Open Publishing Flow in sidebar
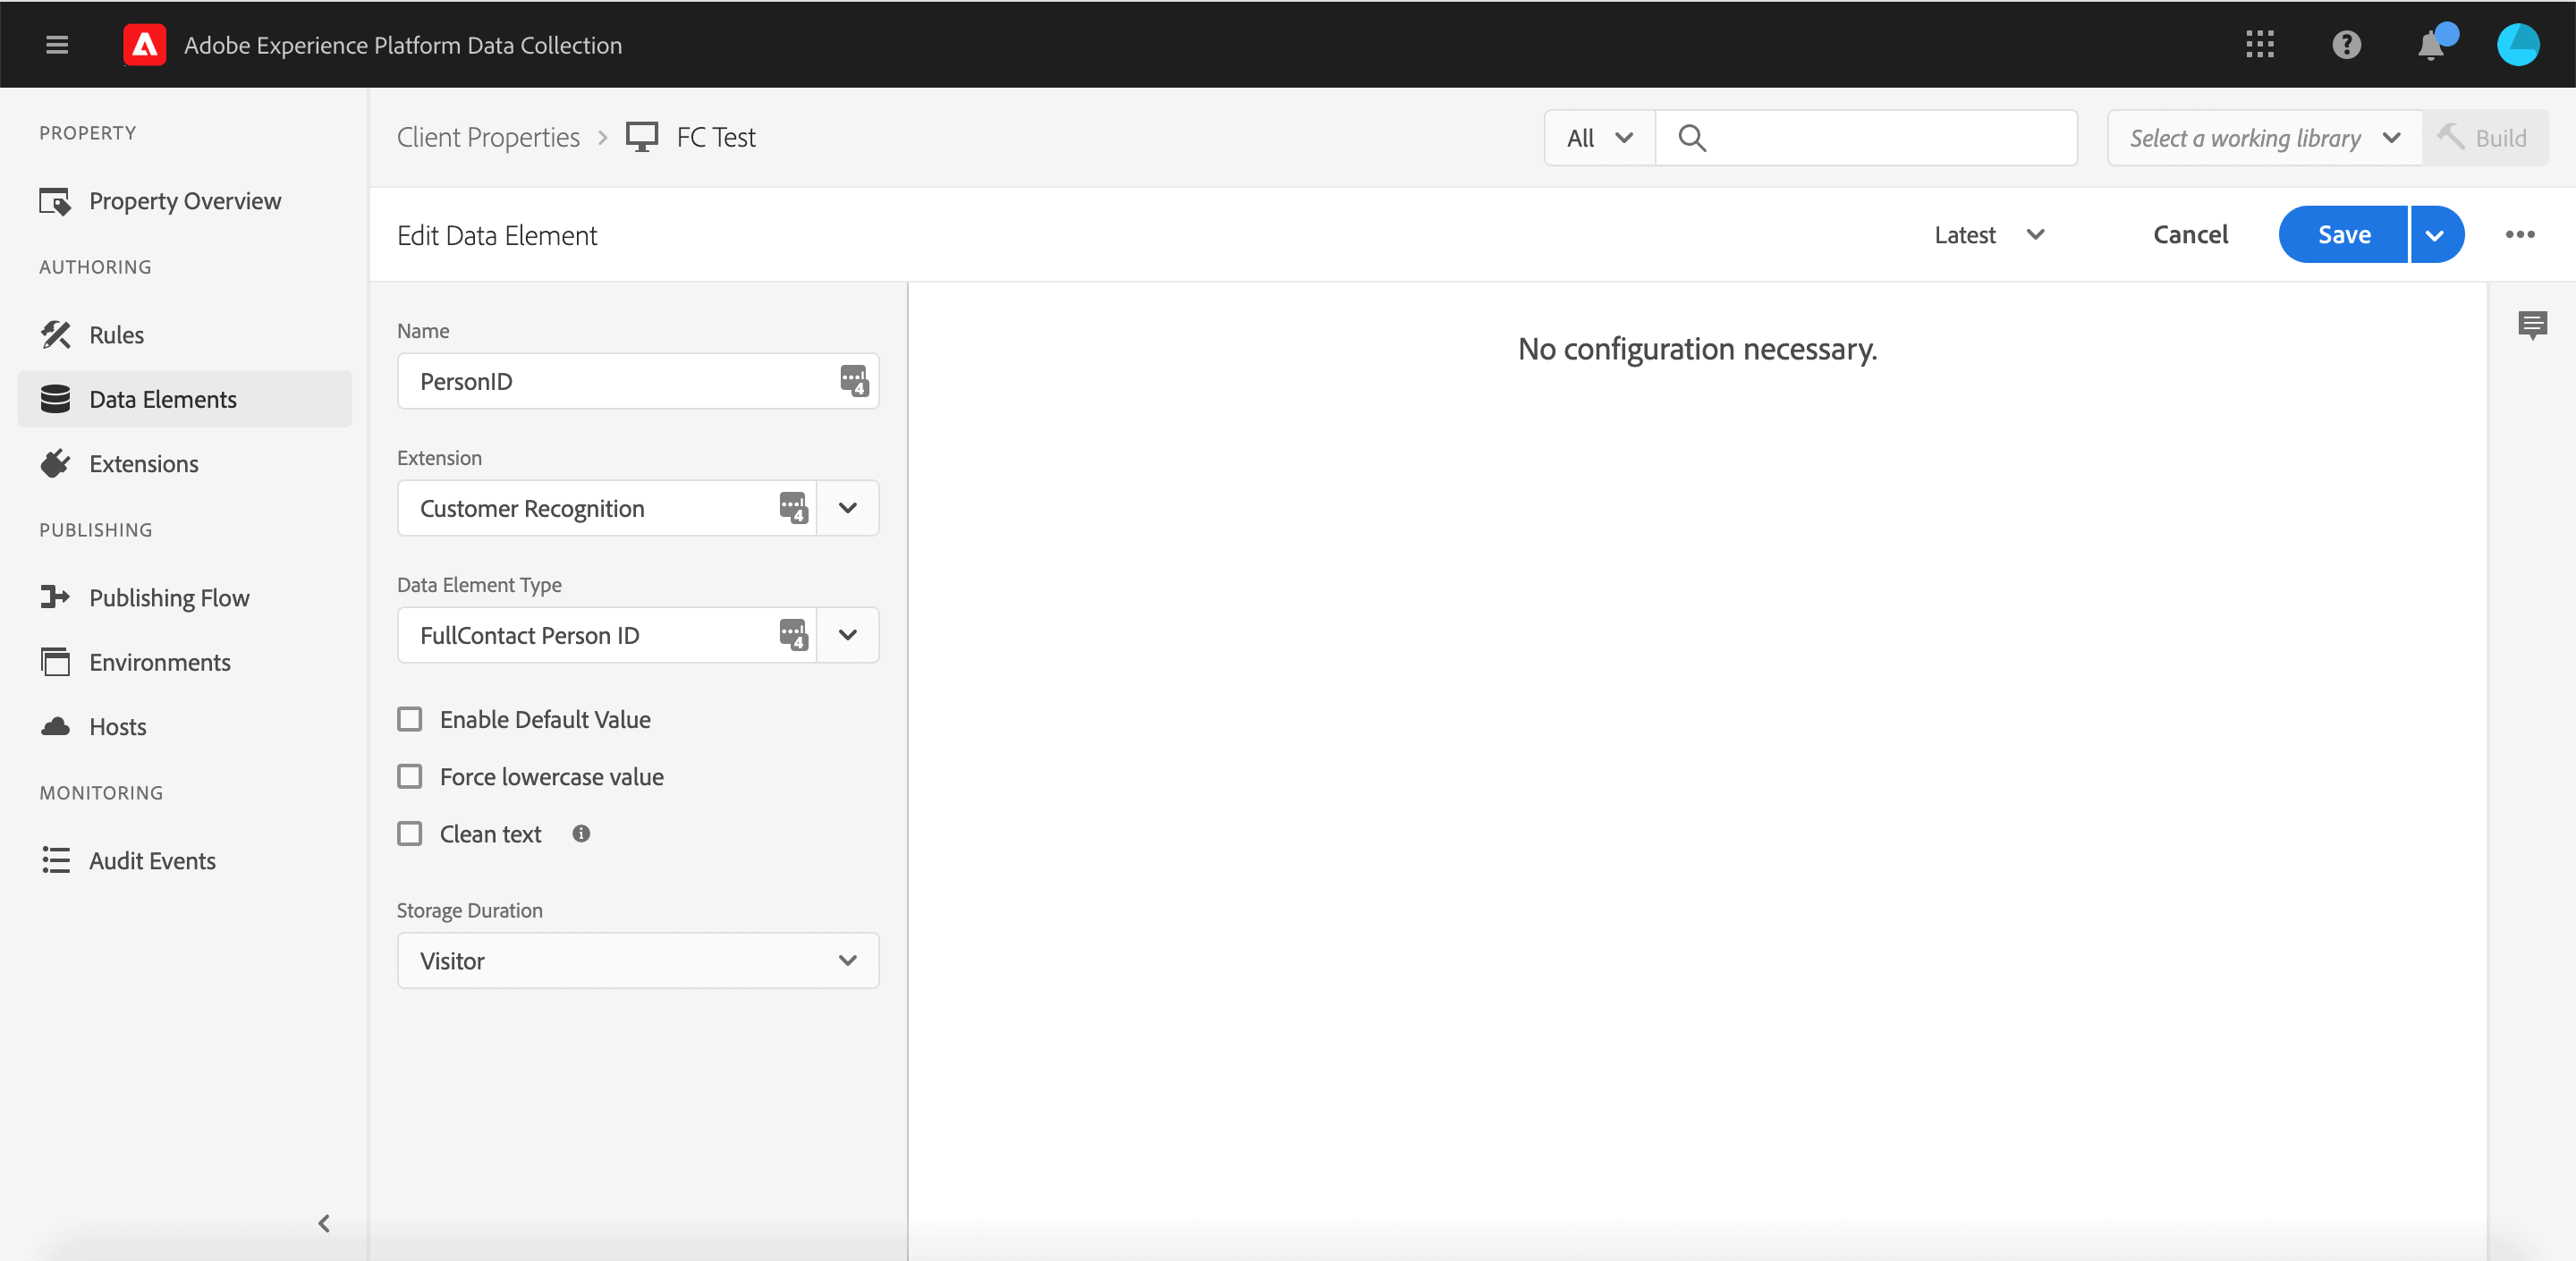The image size is (2576, 1261). (169, 597)
